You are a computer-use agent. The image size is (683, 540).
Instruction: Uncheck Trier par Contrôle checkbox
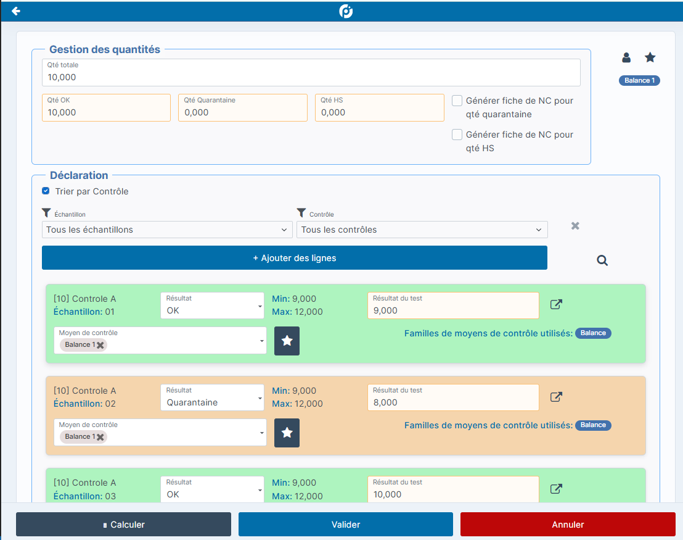coord(46,191)
